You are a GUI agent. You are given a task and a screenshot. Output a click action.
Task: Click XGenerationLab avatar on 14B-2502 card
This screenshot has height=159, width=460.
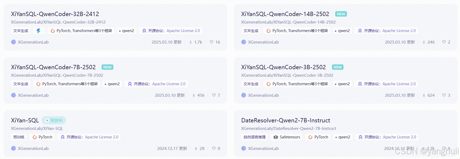pyautogui.click(x=244, y=42)
